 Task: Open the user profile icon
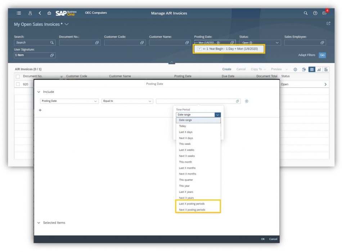click(30, 13)
